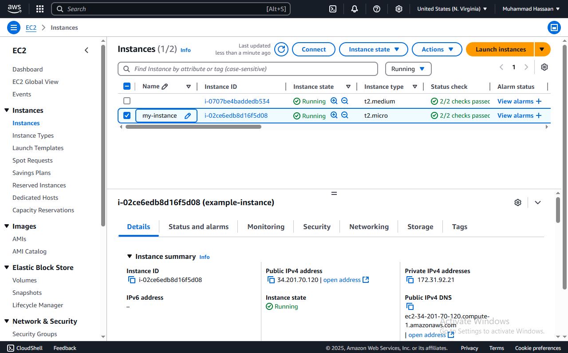Click the CloudShell icon in footer
The width and height of the screenshot is (568, 353).
[x=10, y=348]
